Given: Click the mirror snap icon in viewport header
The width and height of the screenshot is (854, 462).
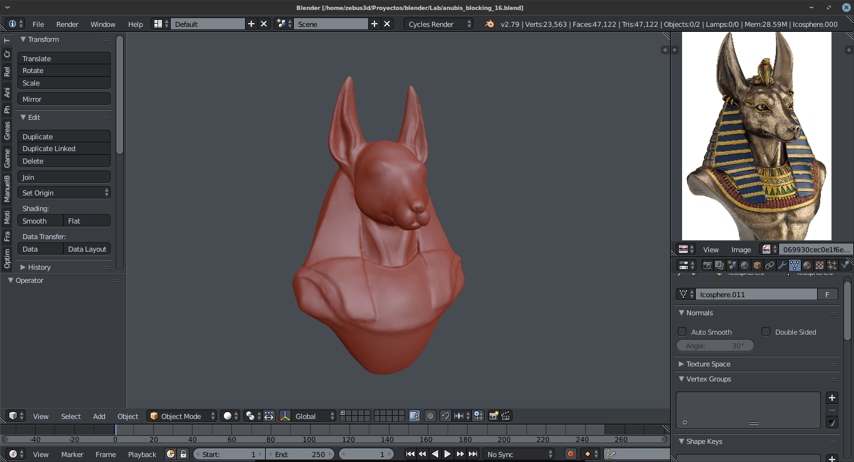Looking at the screenshot, I should 461,416.
